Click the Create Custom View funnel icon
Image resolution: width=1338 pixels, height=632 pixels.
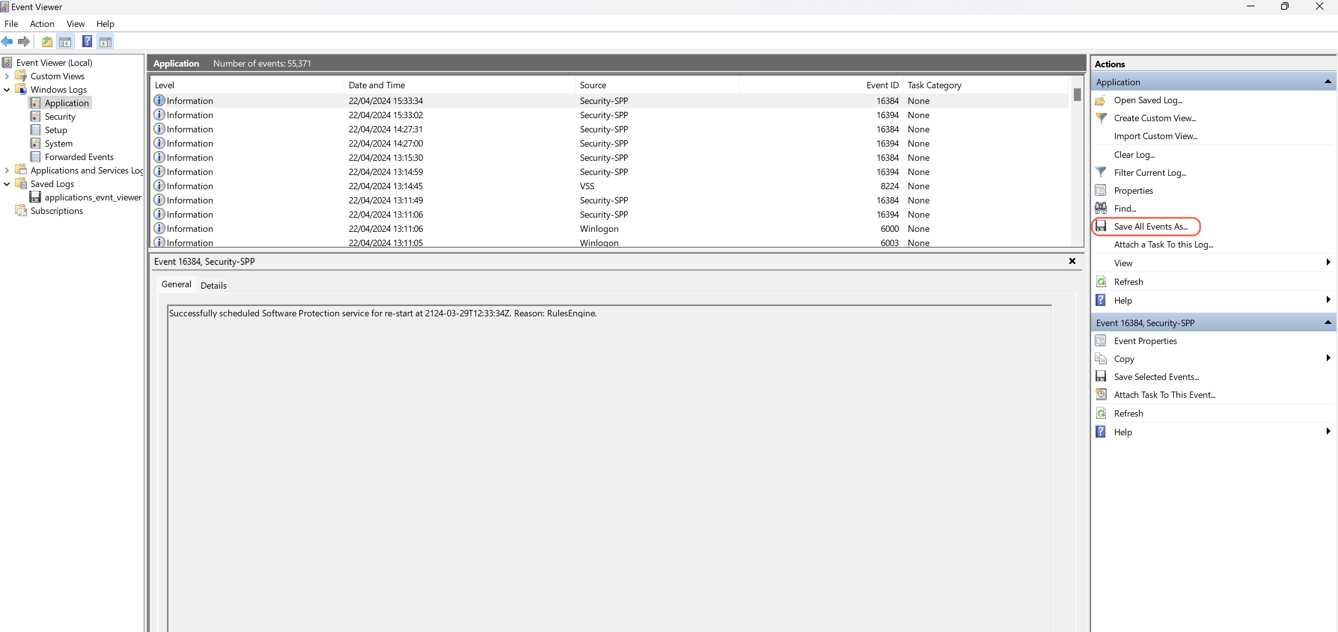click(x=1101, y=118)
